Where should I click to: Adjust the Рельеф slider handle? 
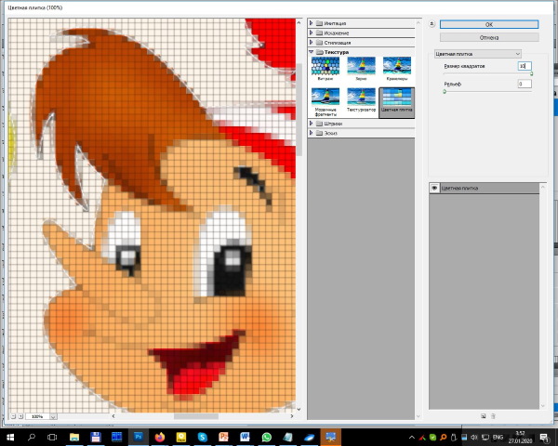point(445,91)
